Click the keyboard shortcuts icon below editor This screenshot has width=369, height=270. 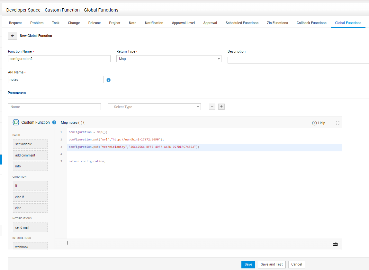pyautogui.click(x=335, y=244)
